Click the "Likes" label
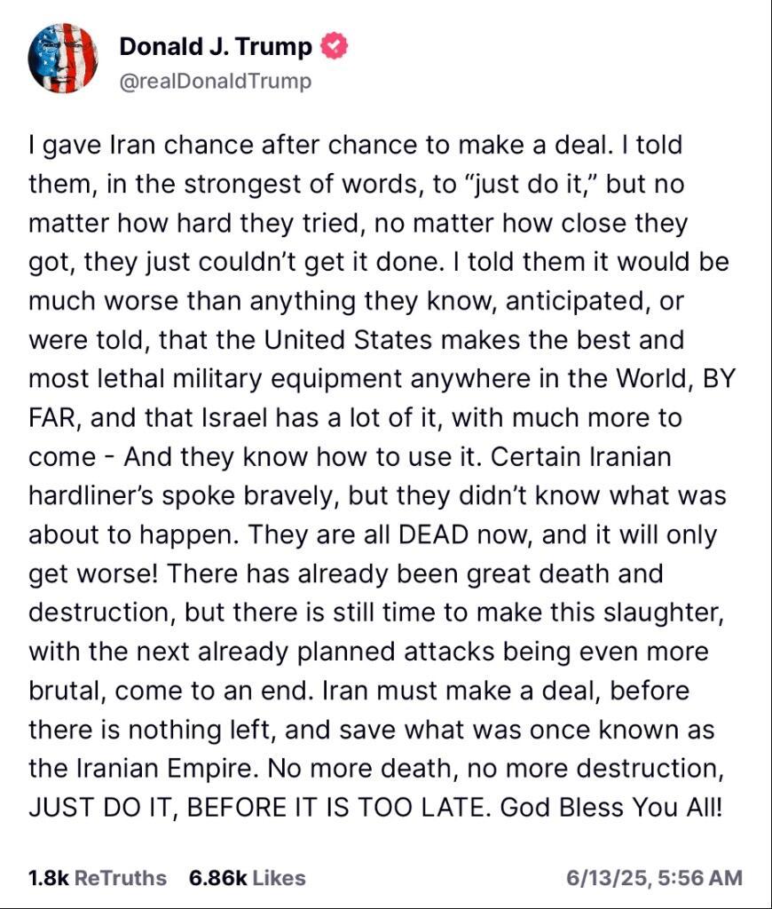The width and height of the screenshot is (772, 909). pos(280,878)
